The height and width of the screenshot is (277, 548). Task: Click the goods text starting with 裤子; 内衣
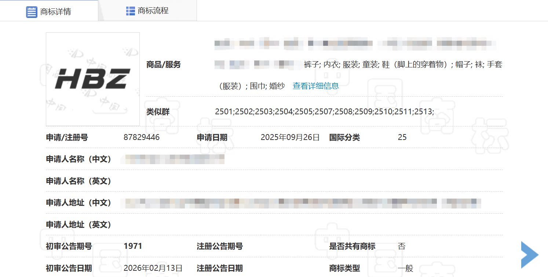point(403,65)
